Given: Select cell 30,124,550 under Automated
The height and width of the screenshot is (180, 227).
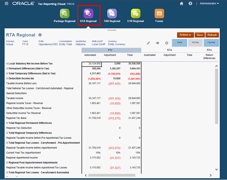Looking at the screenshot, I should pos(92,64).
